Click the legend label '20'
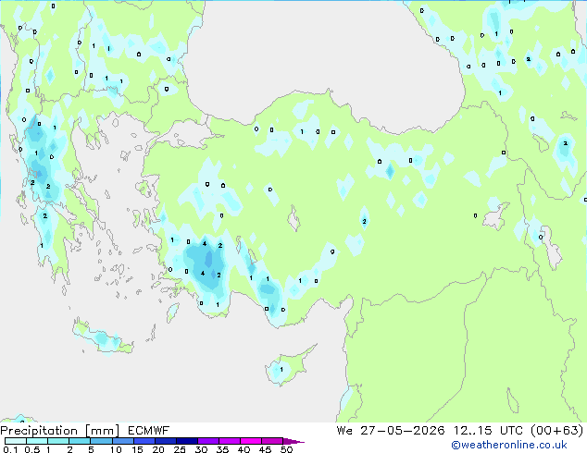 point(158,449)
